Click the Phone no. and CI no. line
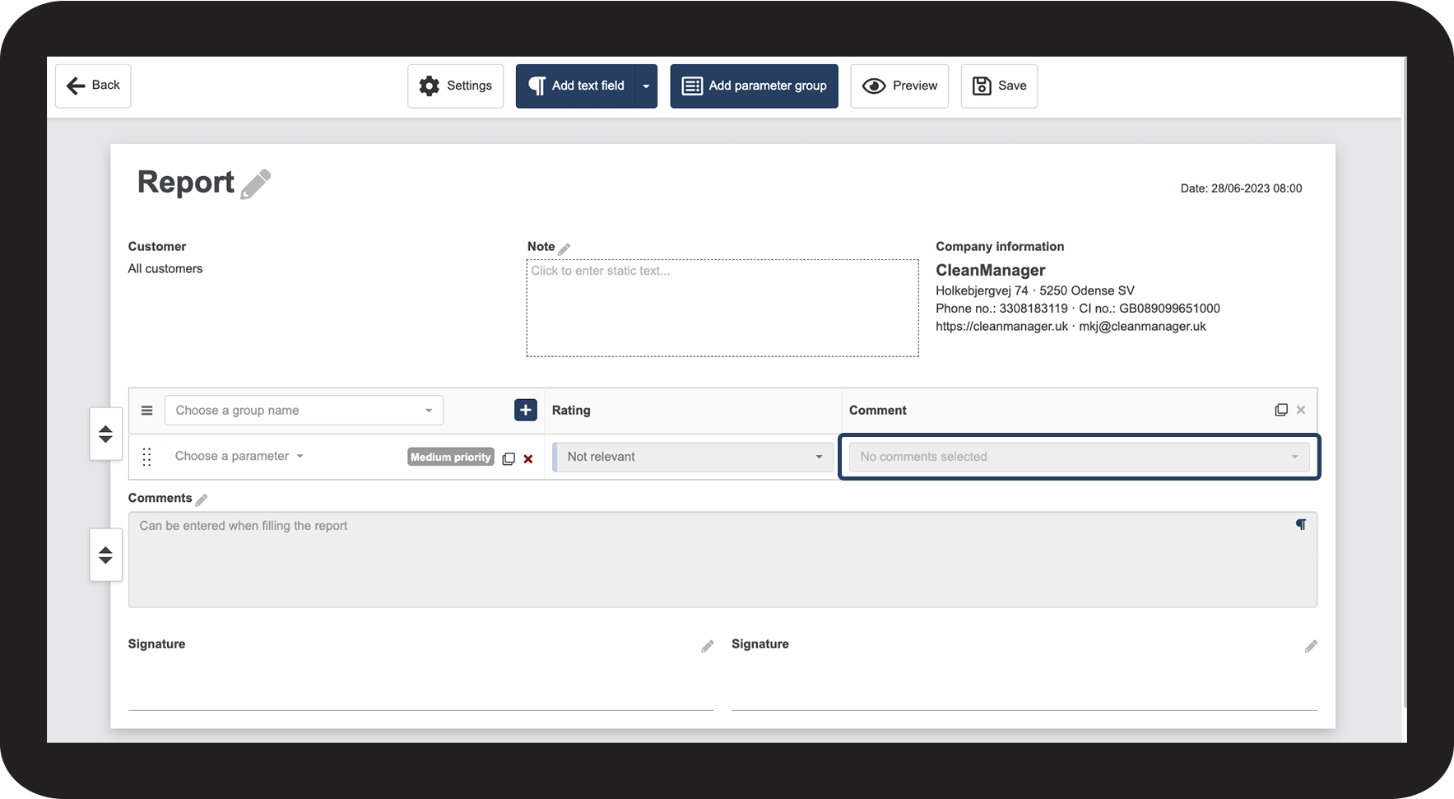 coord(1078,309)
